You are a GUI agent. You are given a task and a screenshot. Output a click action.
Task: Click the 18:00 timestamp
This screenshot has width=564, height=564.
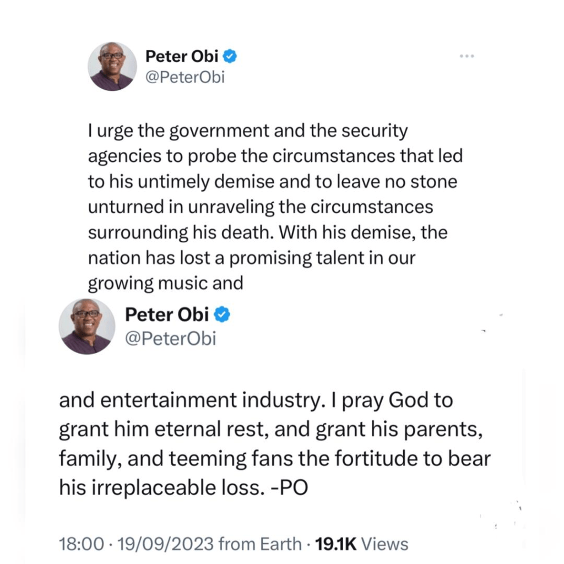[80, 544]
